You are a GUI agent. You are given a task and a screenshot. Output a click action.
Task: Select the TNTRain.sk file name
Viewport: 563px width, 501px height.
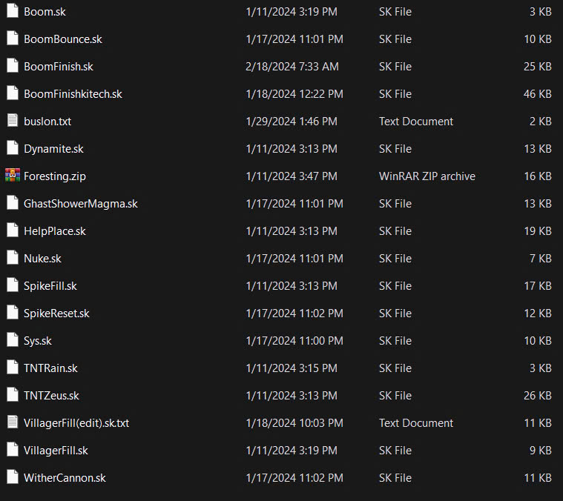pyautogui.click(x=50, y=368)
